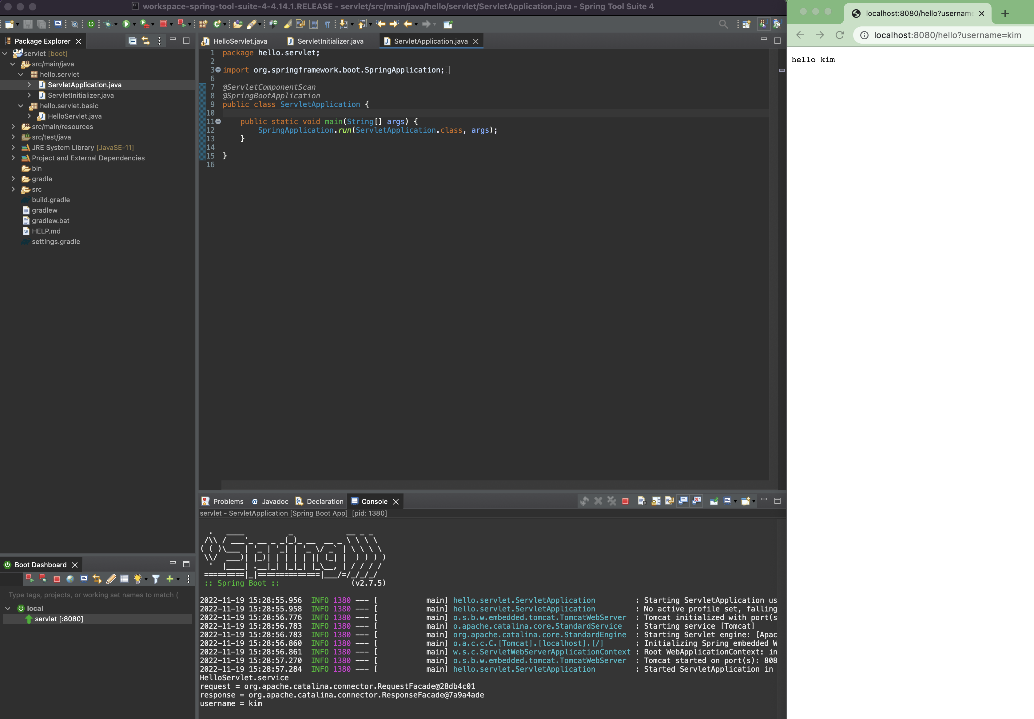1034x719 pixels.
Task: Click the Save All icon in toolbar
Action: (x=42, y=24)
